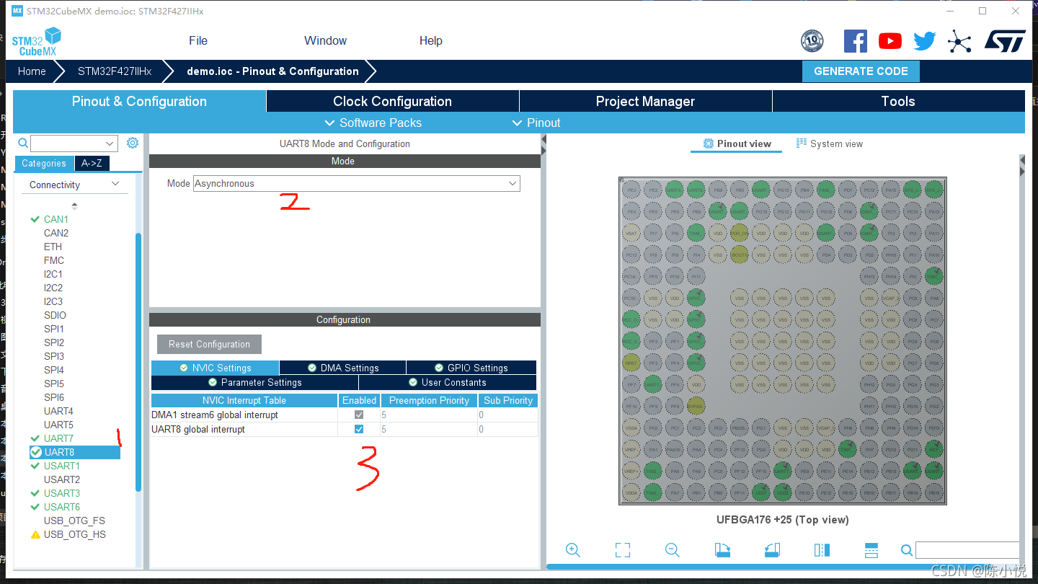Click the peripheral list vertical scrollbar
This screenshot has width=1038, height=584.
point(138,360)
